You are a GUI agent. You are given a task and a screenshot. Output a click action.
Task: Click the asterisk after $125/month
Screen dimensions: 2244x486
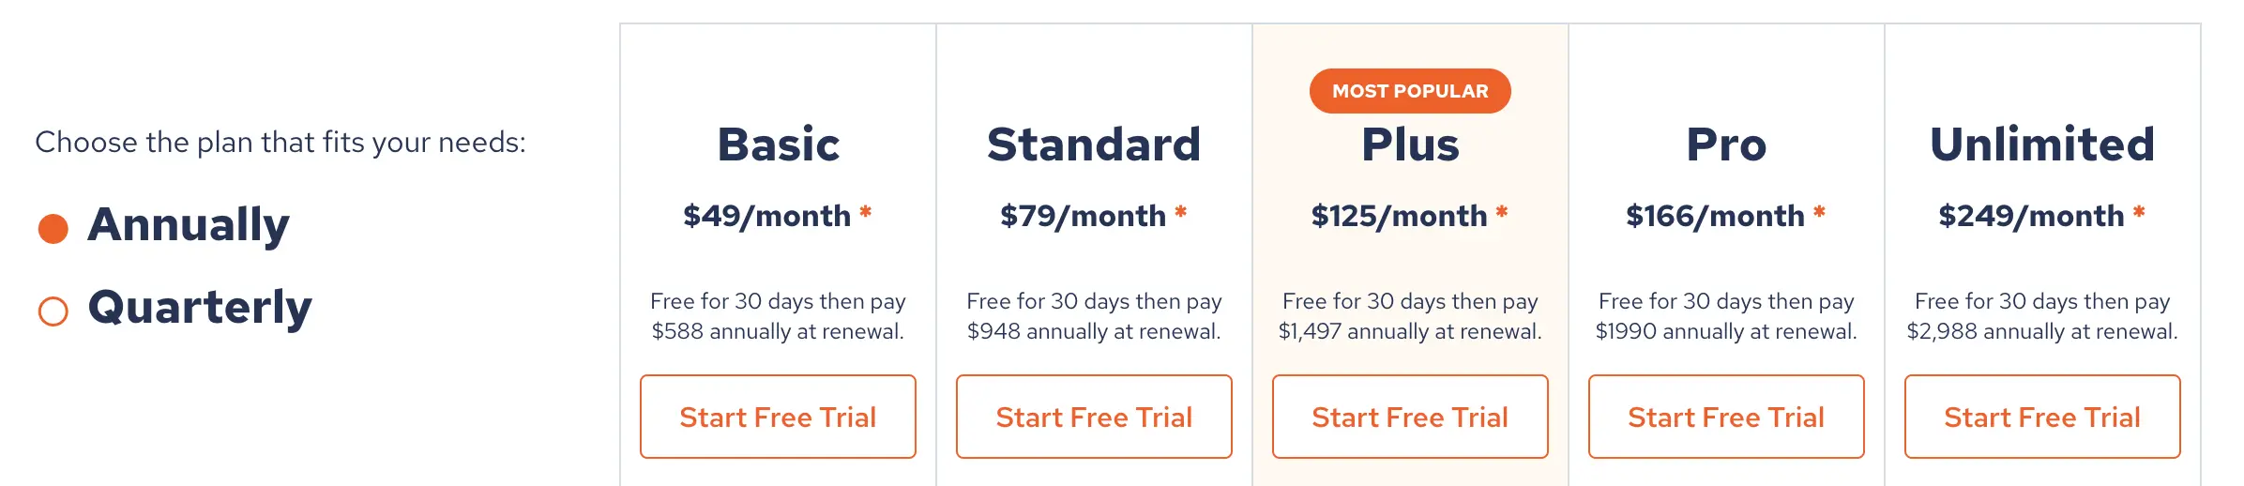click(x=1502, y=213)
